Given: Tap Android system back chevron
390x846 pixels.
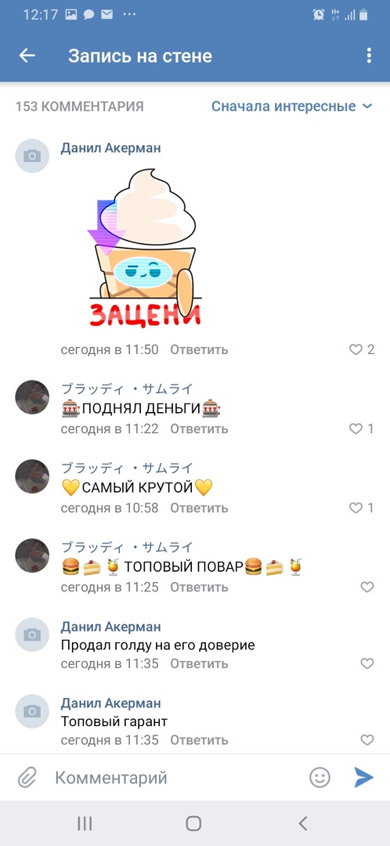Looking at the screenshot, I should 303,823.
